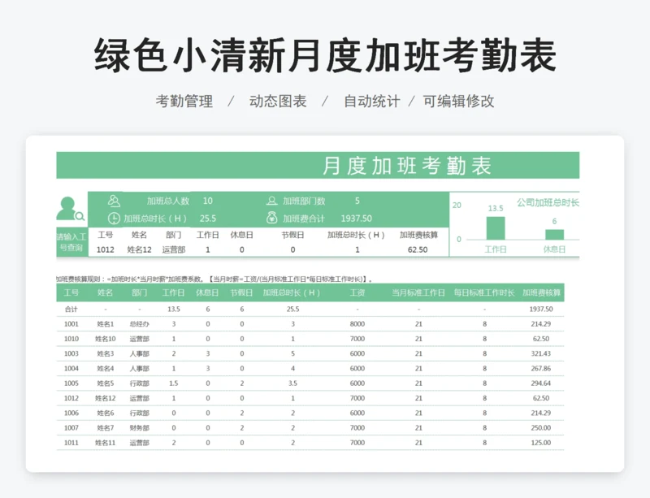
Task: Select the 姓名5 name cell
Action: pyautogui.click(x=106, y=383)
